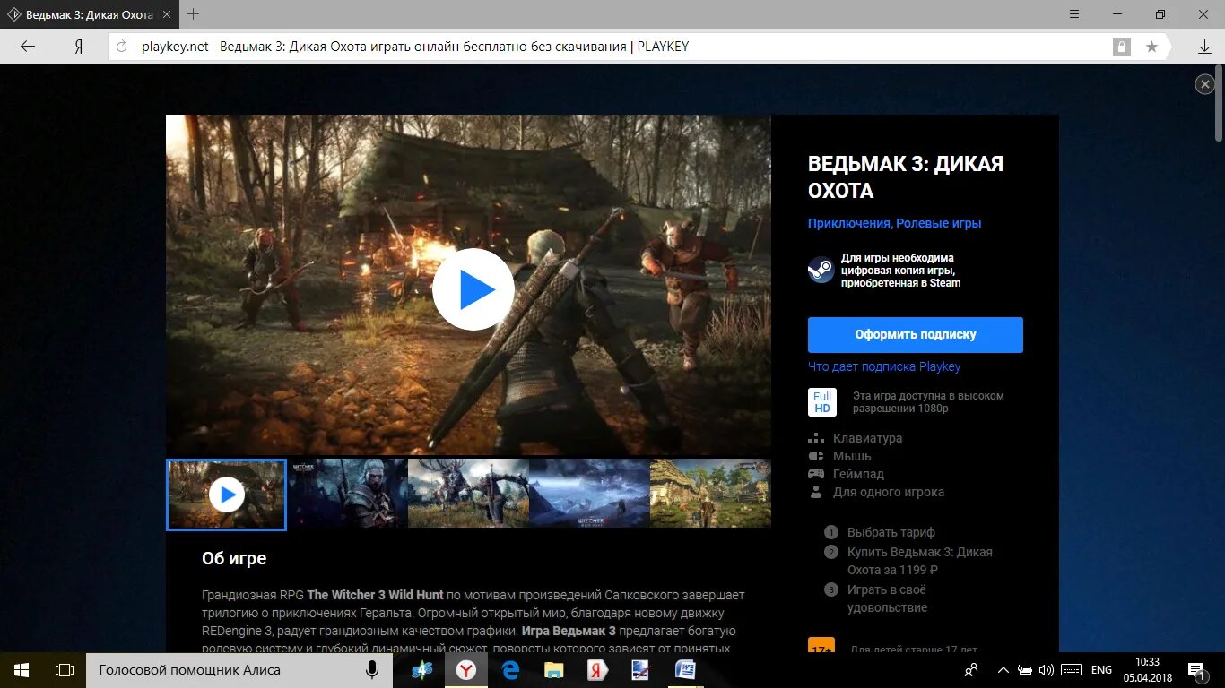
Task: Switch the ENG input language
Action: pyautogui.click(x=1101, y=670)
